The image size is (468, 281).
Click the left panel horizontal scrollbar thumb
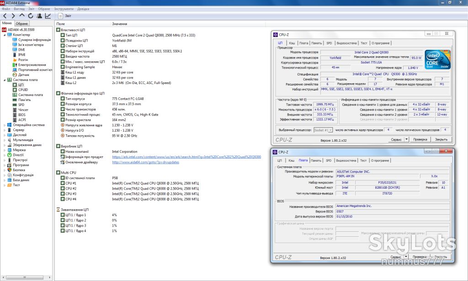click(x=25, y=277)
